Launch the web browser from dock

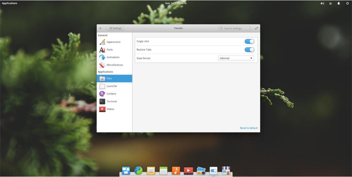138,171
